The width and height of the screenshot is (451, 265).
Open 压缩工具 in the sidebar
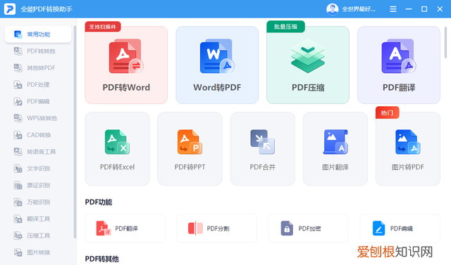point(38,235)
